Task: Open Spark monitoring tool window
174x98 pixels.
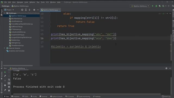Action: [83, 96]
